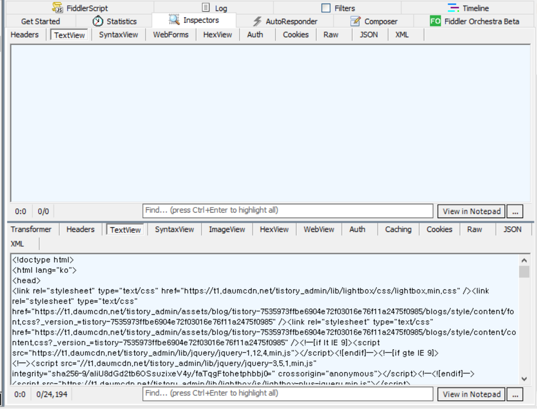The width and height of the screenshot is (537, 409).
Task: Click response scrollbar down arrow
Action: pyautogui.click(x=524, y=379)
